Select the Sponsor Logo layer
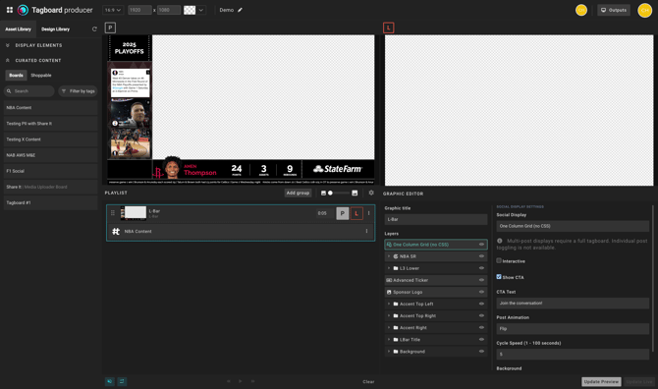 click(x=436, y=292)
